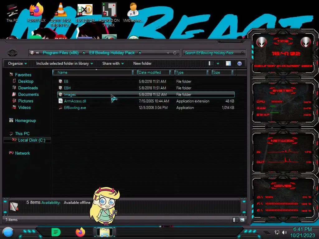Open the HxD SEX EDITOR shortcut

(x=85, y=12)
